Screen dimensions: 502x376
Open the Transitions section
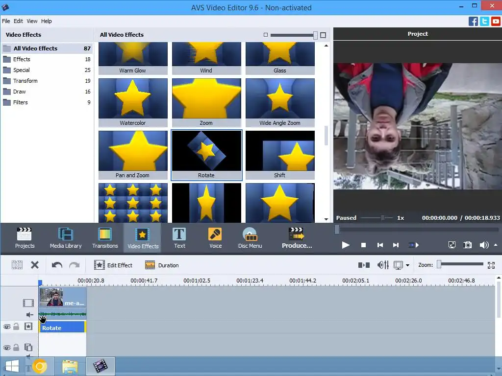[x=105, y=238]
